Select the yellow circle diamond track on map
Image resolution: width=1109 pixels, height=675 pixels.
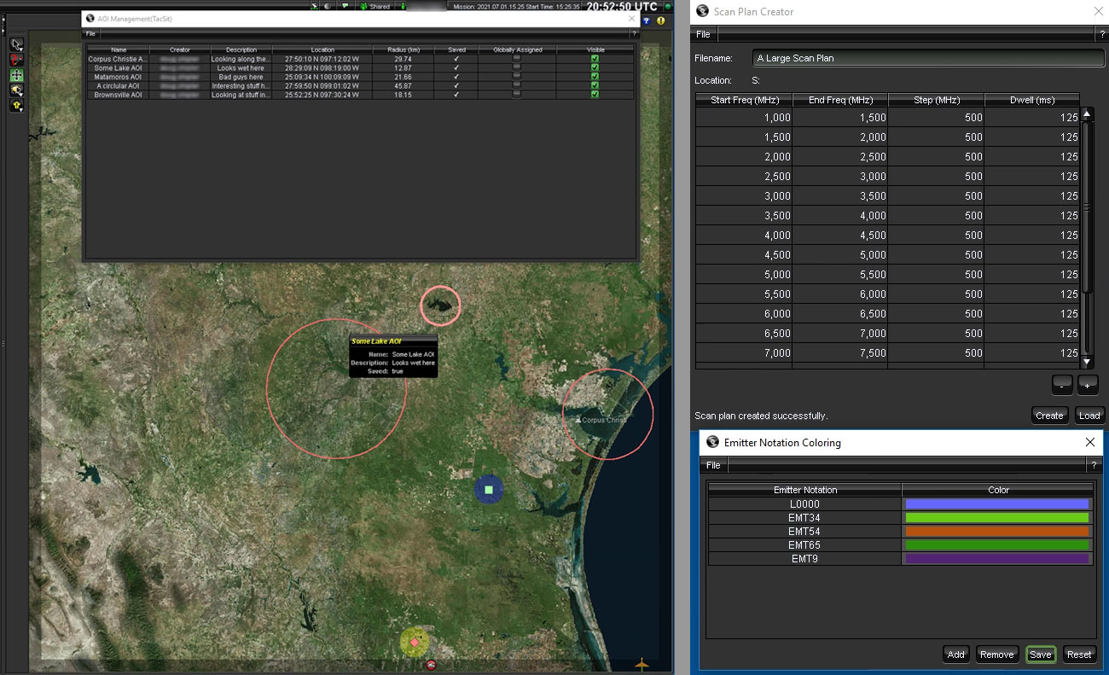click(x=415, y=641)
